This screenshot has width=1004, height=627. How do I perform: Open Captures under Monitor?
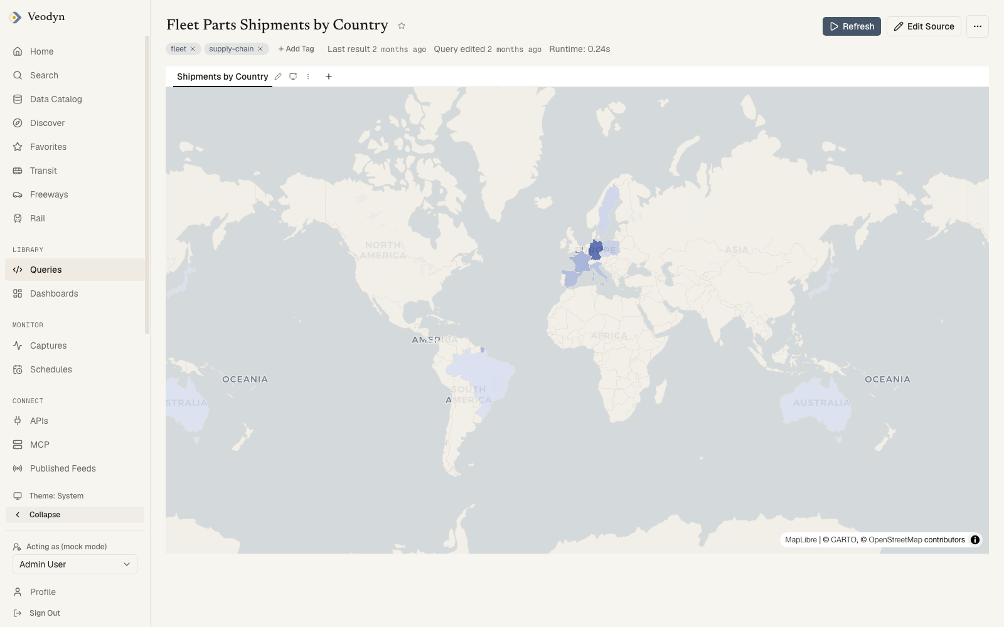[75, 345]
